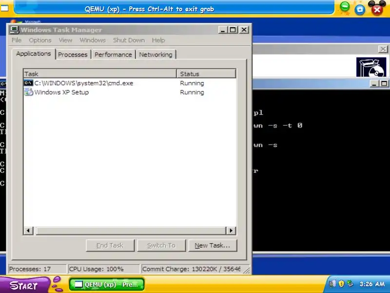
Task: Click the Processes: 17 status bar entry
Action: click(38, 269)
